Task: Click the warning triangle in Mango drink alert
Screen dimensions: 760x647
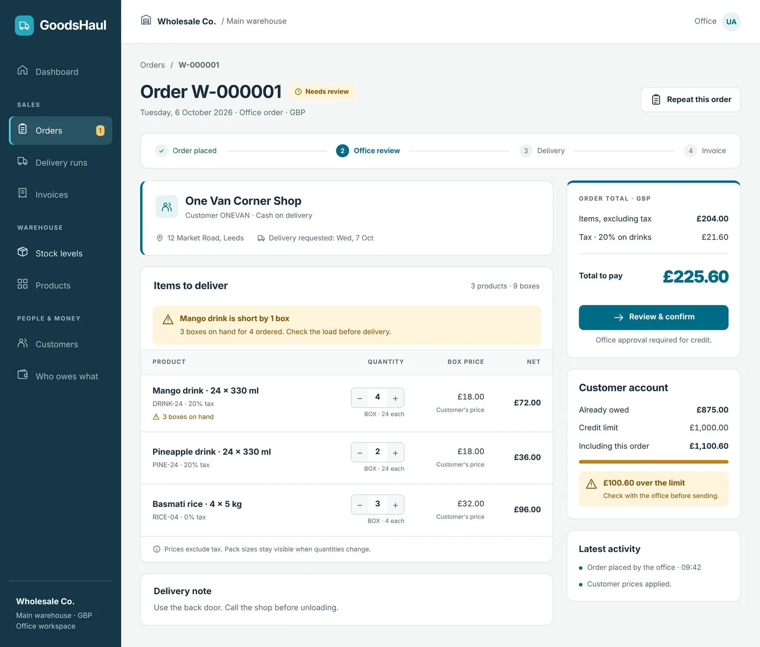Action: click(x=168, y=320)
